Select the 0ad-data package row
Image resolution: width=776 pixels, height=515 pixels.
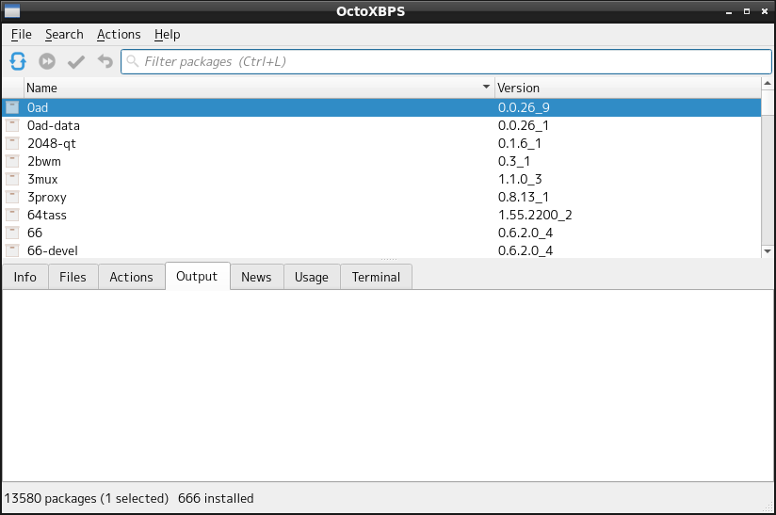tap(381, 125)
